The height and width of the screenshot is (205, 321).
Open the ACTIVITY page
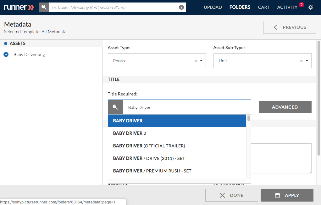tap(287, 7)
